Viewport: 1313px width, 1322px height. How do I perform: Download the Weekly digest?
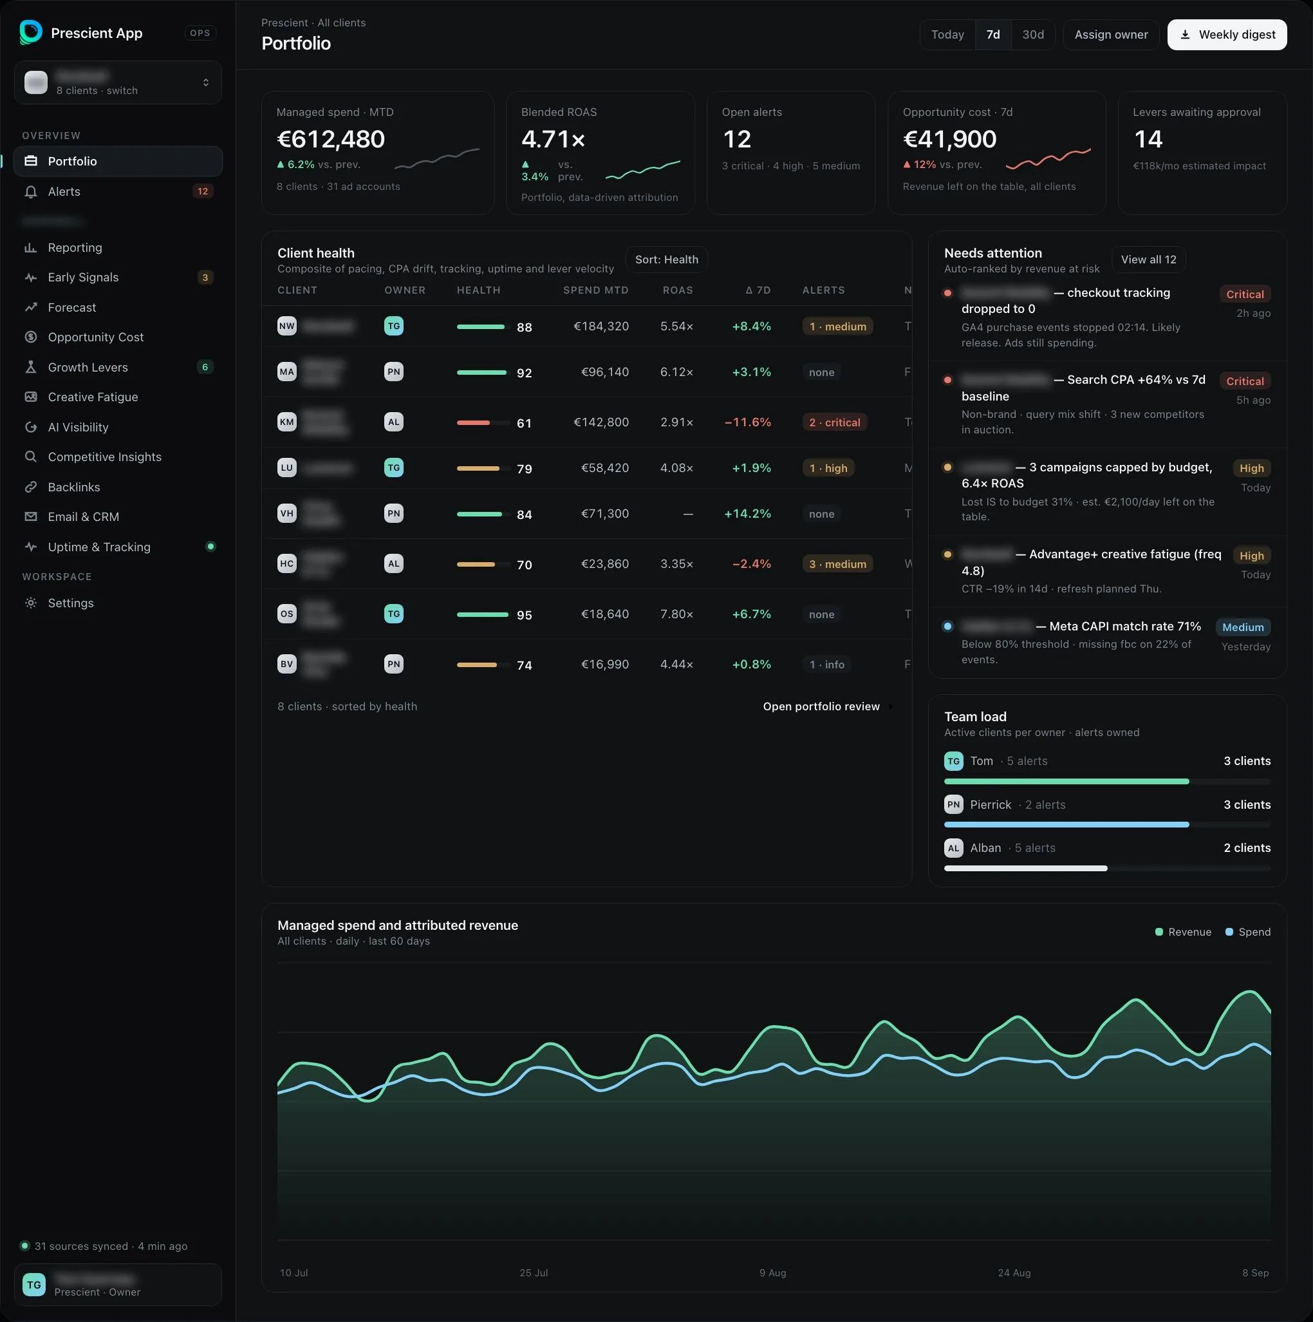point(1227,34)
